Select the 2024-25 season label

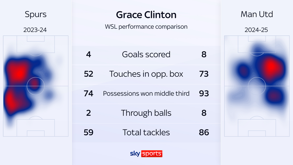point(256,30)
